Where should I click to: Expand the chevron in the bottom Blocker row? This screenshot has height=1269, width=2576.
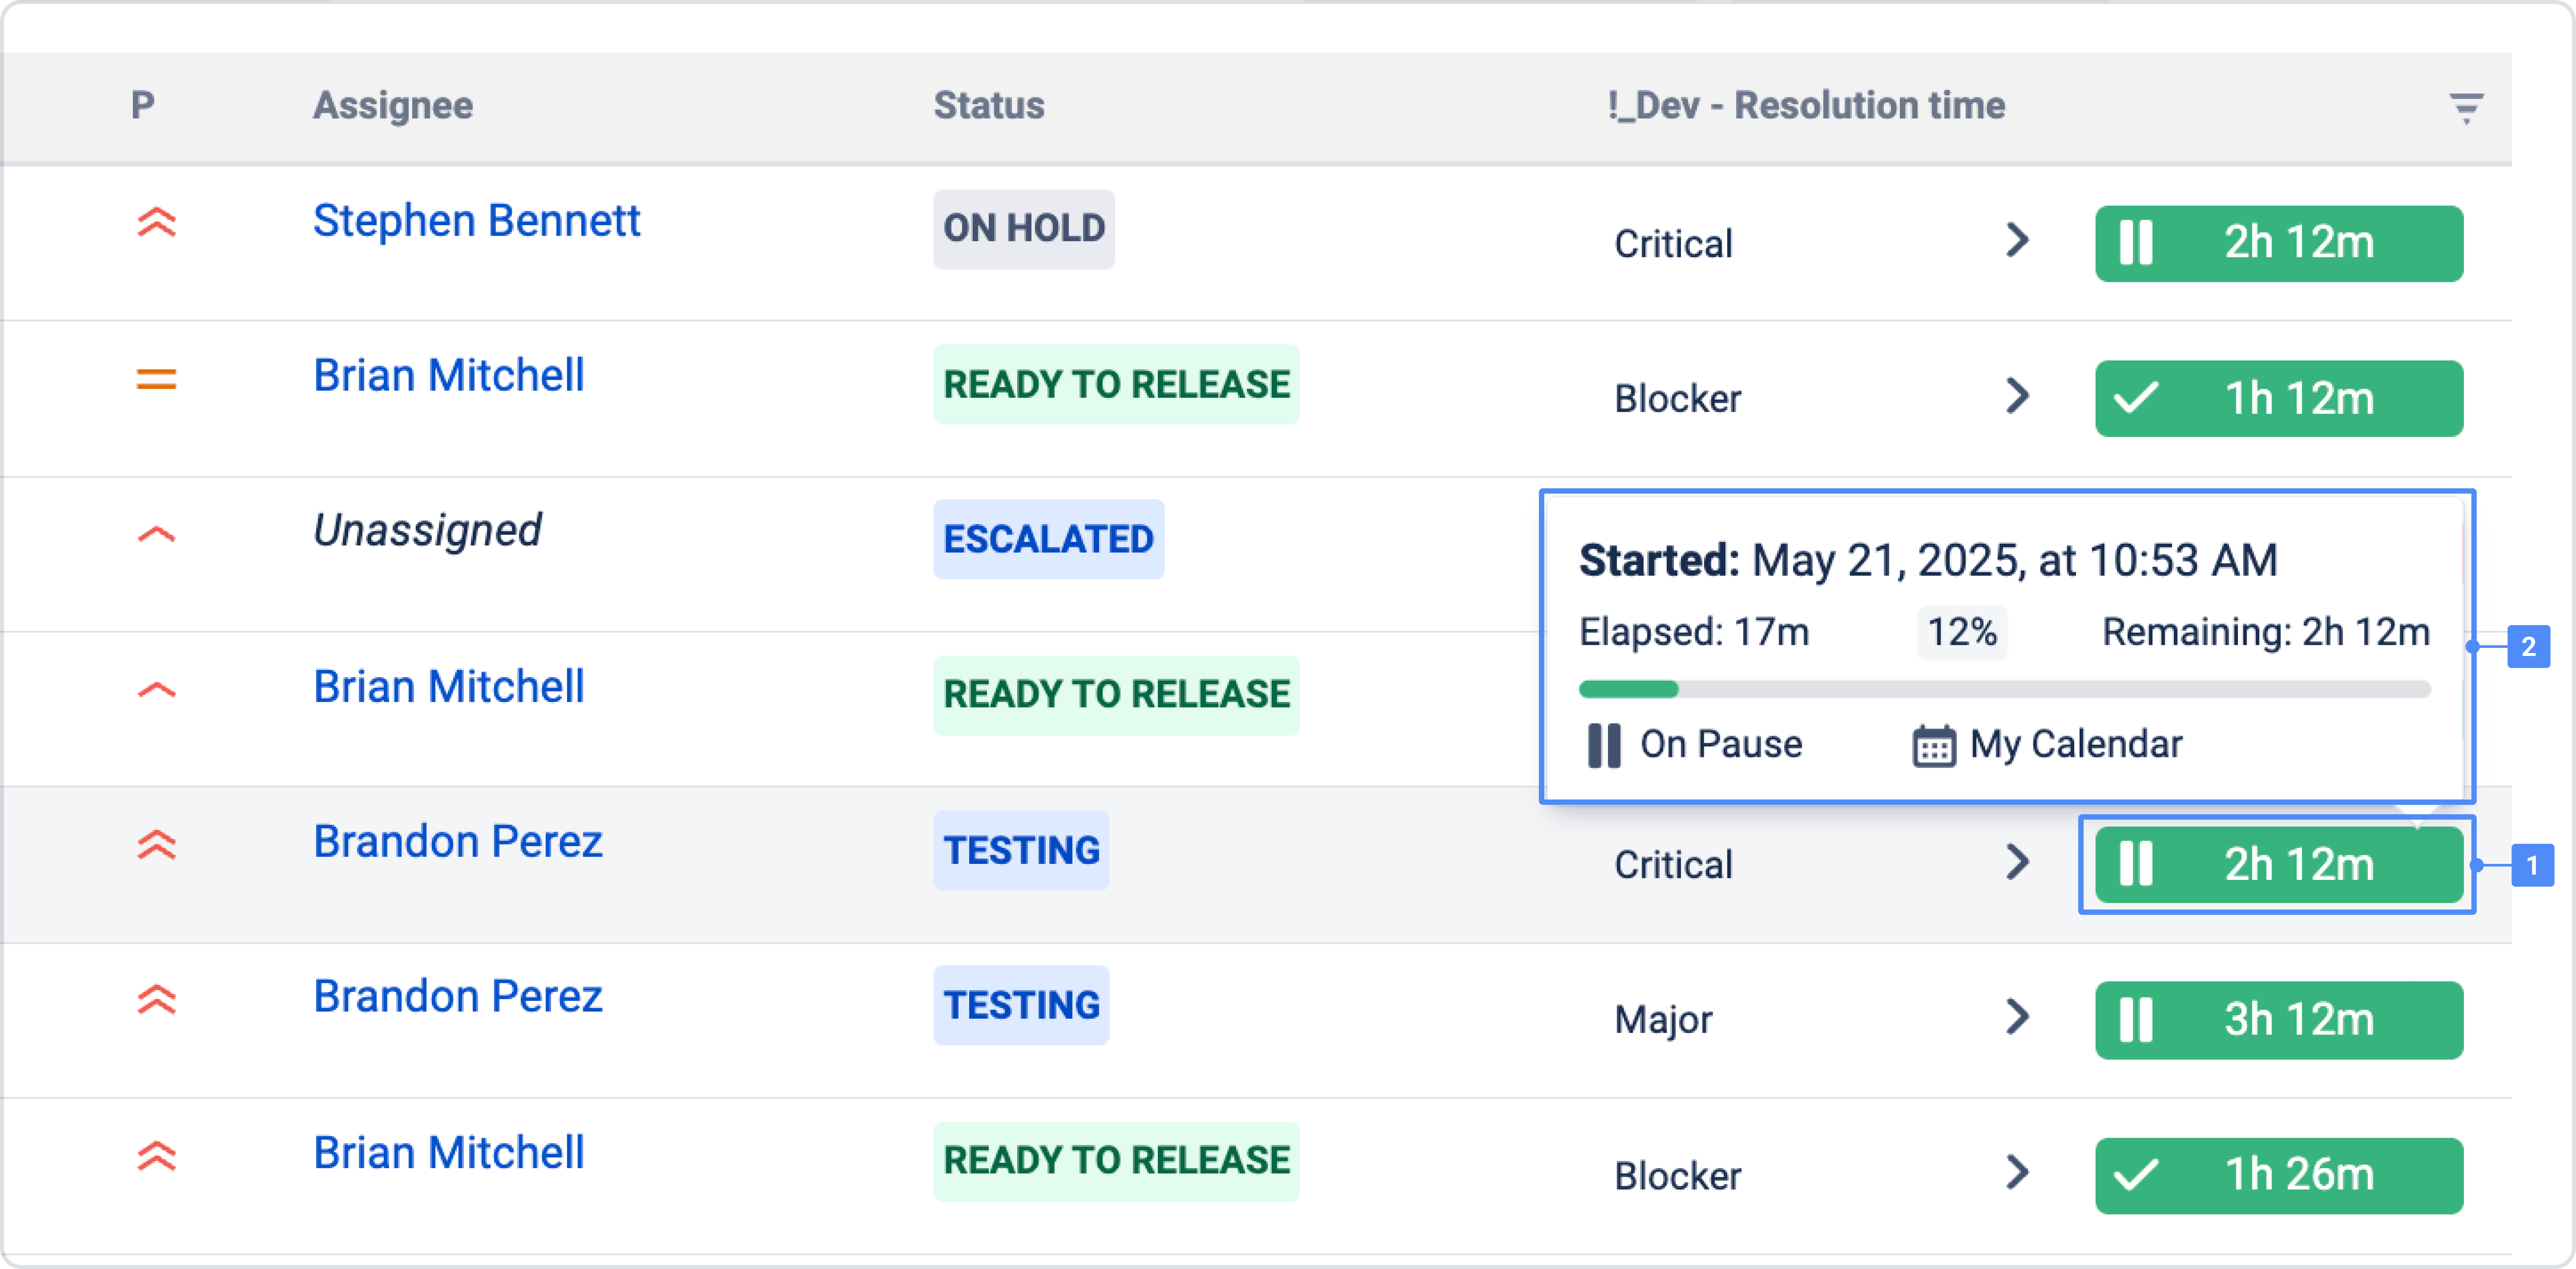pyautogui.click(x=2017, y=1173)
